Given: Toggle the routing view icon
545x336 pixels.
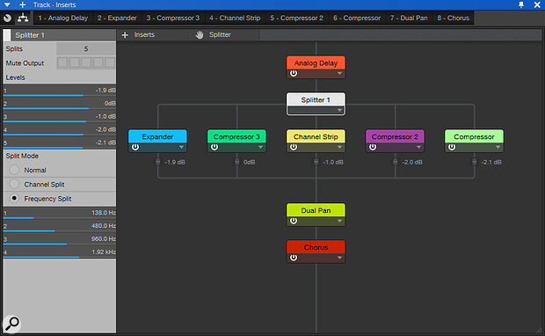Looking at the screenshot, I should click(23, 18).
